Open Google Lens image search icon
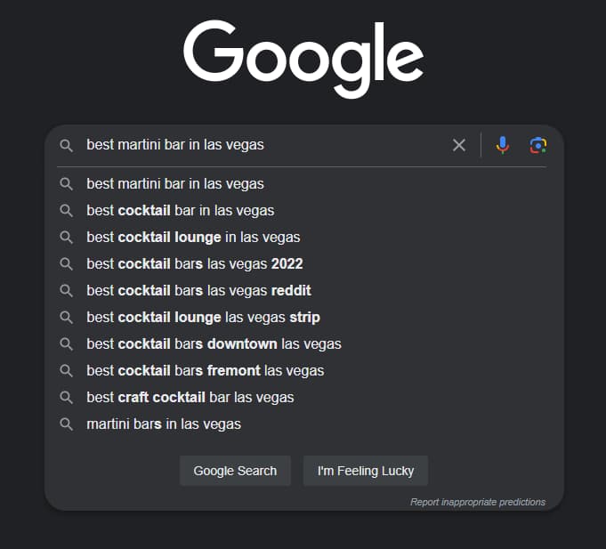Viewport: 606px width, 549px height. coord(537,145)
